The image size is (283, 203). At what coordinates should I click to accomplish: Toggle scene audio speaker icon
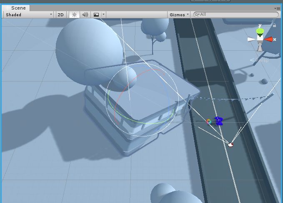point(85,15)
